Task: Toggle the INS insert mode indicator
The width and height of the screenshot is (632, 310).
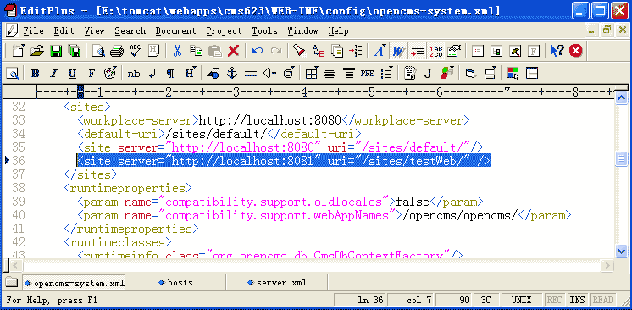Action: click(x=578, y=301)
